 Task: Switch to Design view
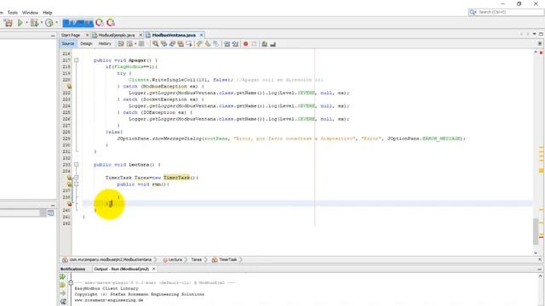(x=86, y=43)
